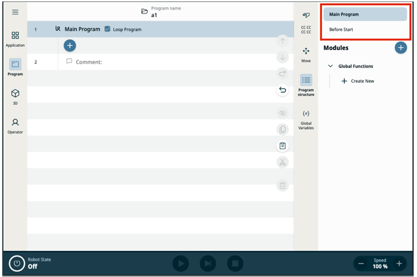Click the paste clipboard icon

[283, 146]
